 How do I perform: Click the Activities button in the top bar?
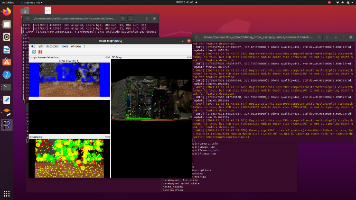(x=9, y=2)
